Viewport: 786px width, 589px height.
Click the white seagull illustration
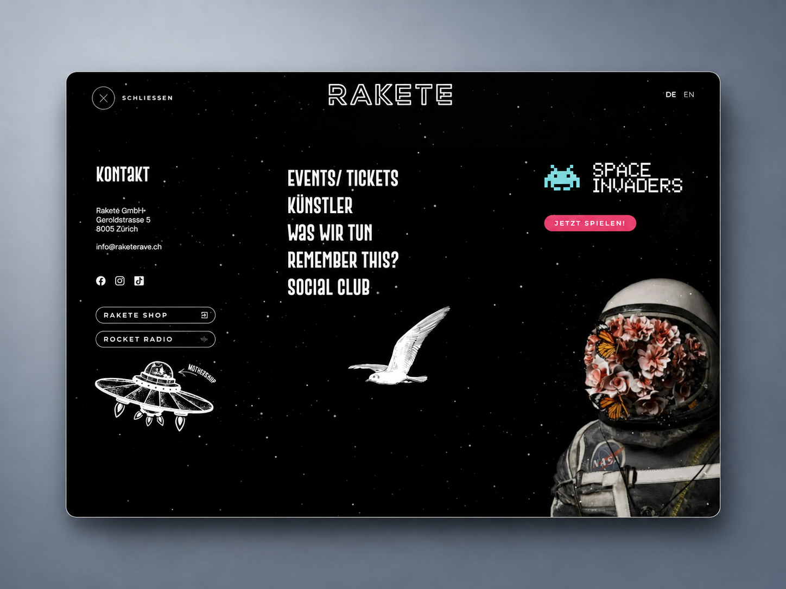399,346
